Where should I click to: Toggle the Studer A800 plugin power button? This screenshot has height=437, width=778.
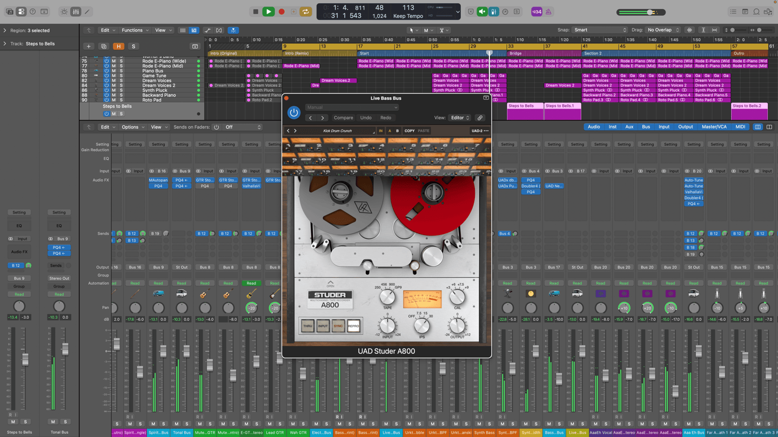(294, 112)
